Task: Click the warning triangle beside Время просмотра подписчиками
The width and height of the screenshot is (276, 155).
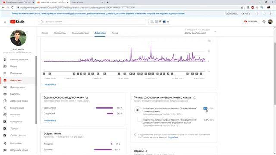Action: (x=87, y=98)
